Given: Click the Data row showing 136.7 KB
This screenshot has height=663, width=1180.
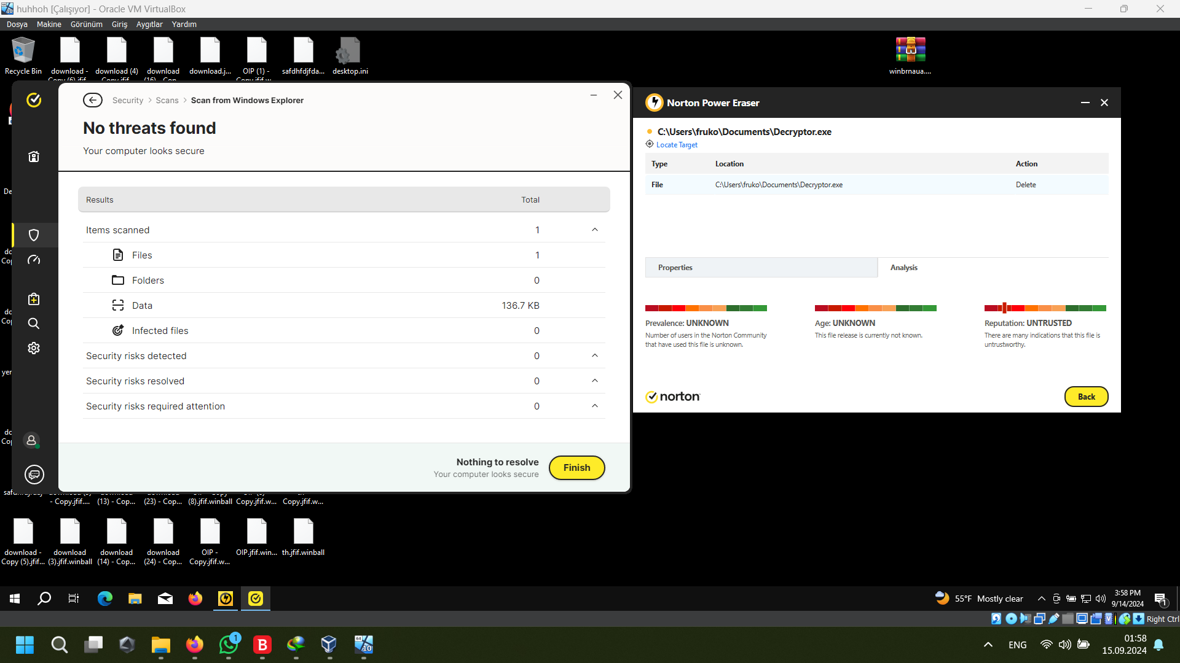Looking at the screenshot, I should [x=344, y=305].
